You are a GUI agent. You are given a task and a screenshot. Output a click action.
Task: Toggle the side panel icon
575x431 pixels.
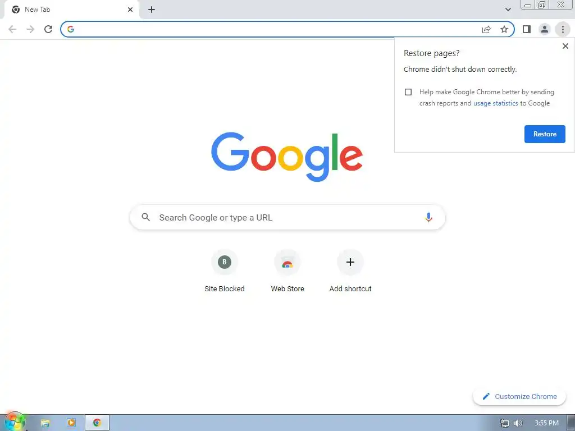coord(527,29)
